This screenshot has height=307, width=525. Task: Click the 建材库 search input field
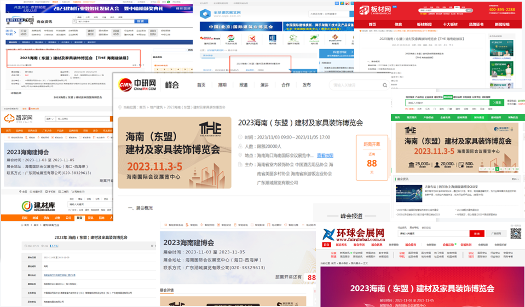(90, 204)
